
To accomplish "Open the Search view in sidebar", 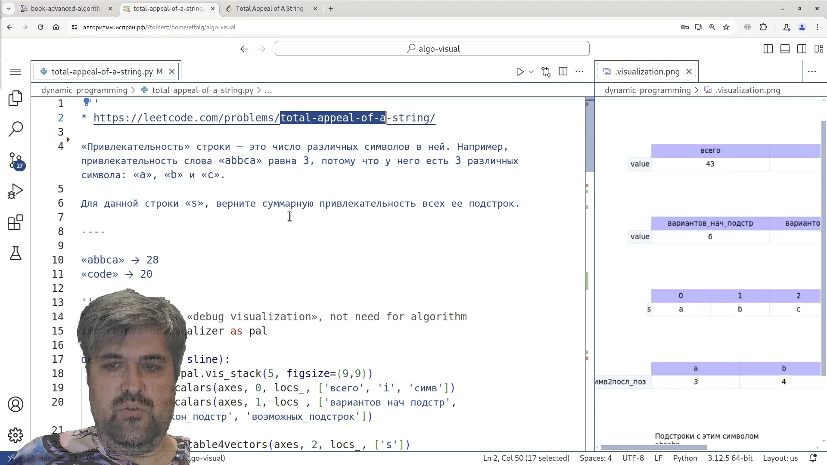I will point(16,129).
